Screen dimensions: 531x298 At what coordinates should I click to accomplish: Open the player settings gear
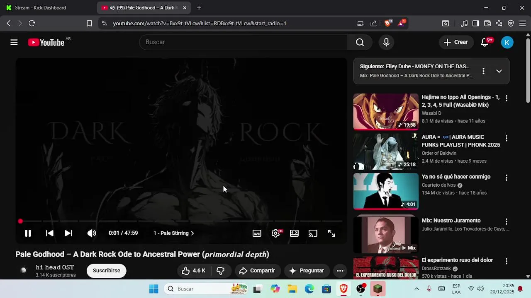tap(275, 233)
